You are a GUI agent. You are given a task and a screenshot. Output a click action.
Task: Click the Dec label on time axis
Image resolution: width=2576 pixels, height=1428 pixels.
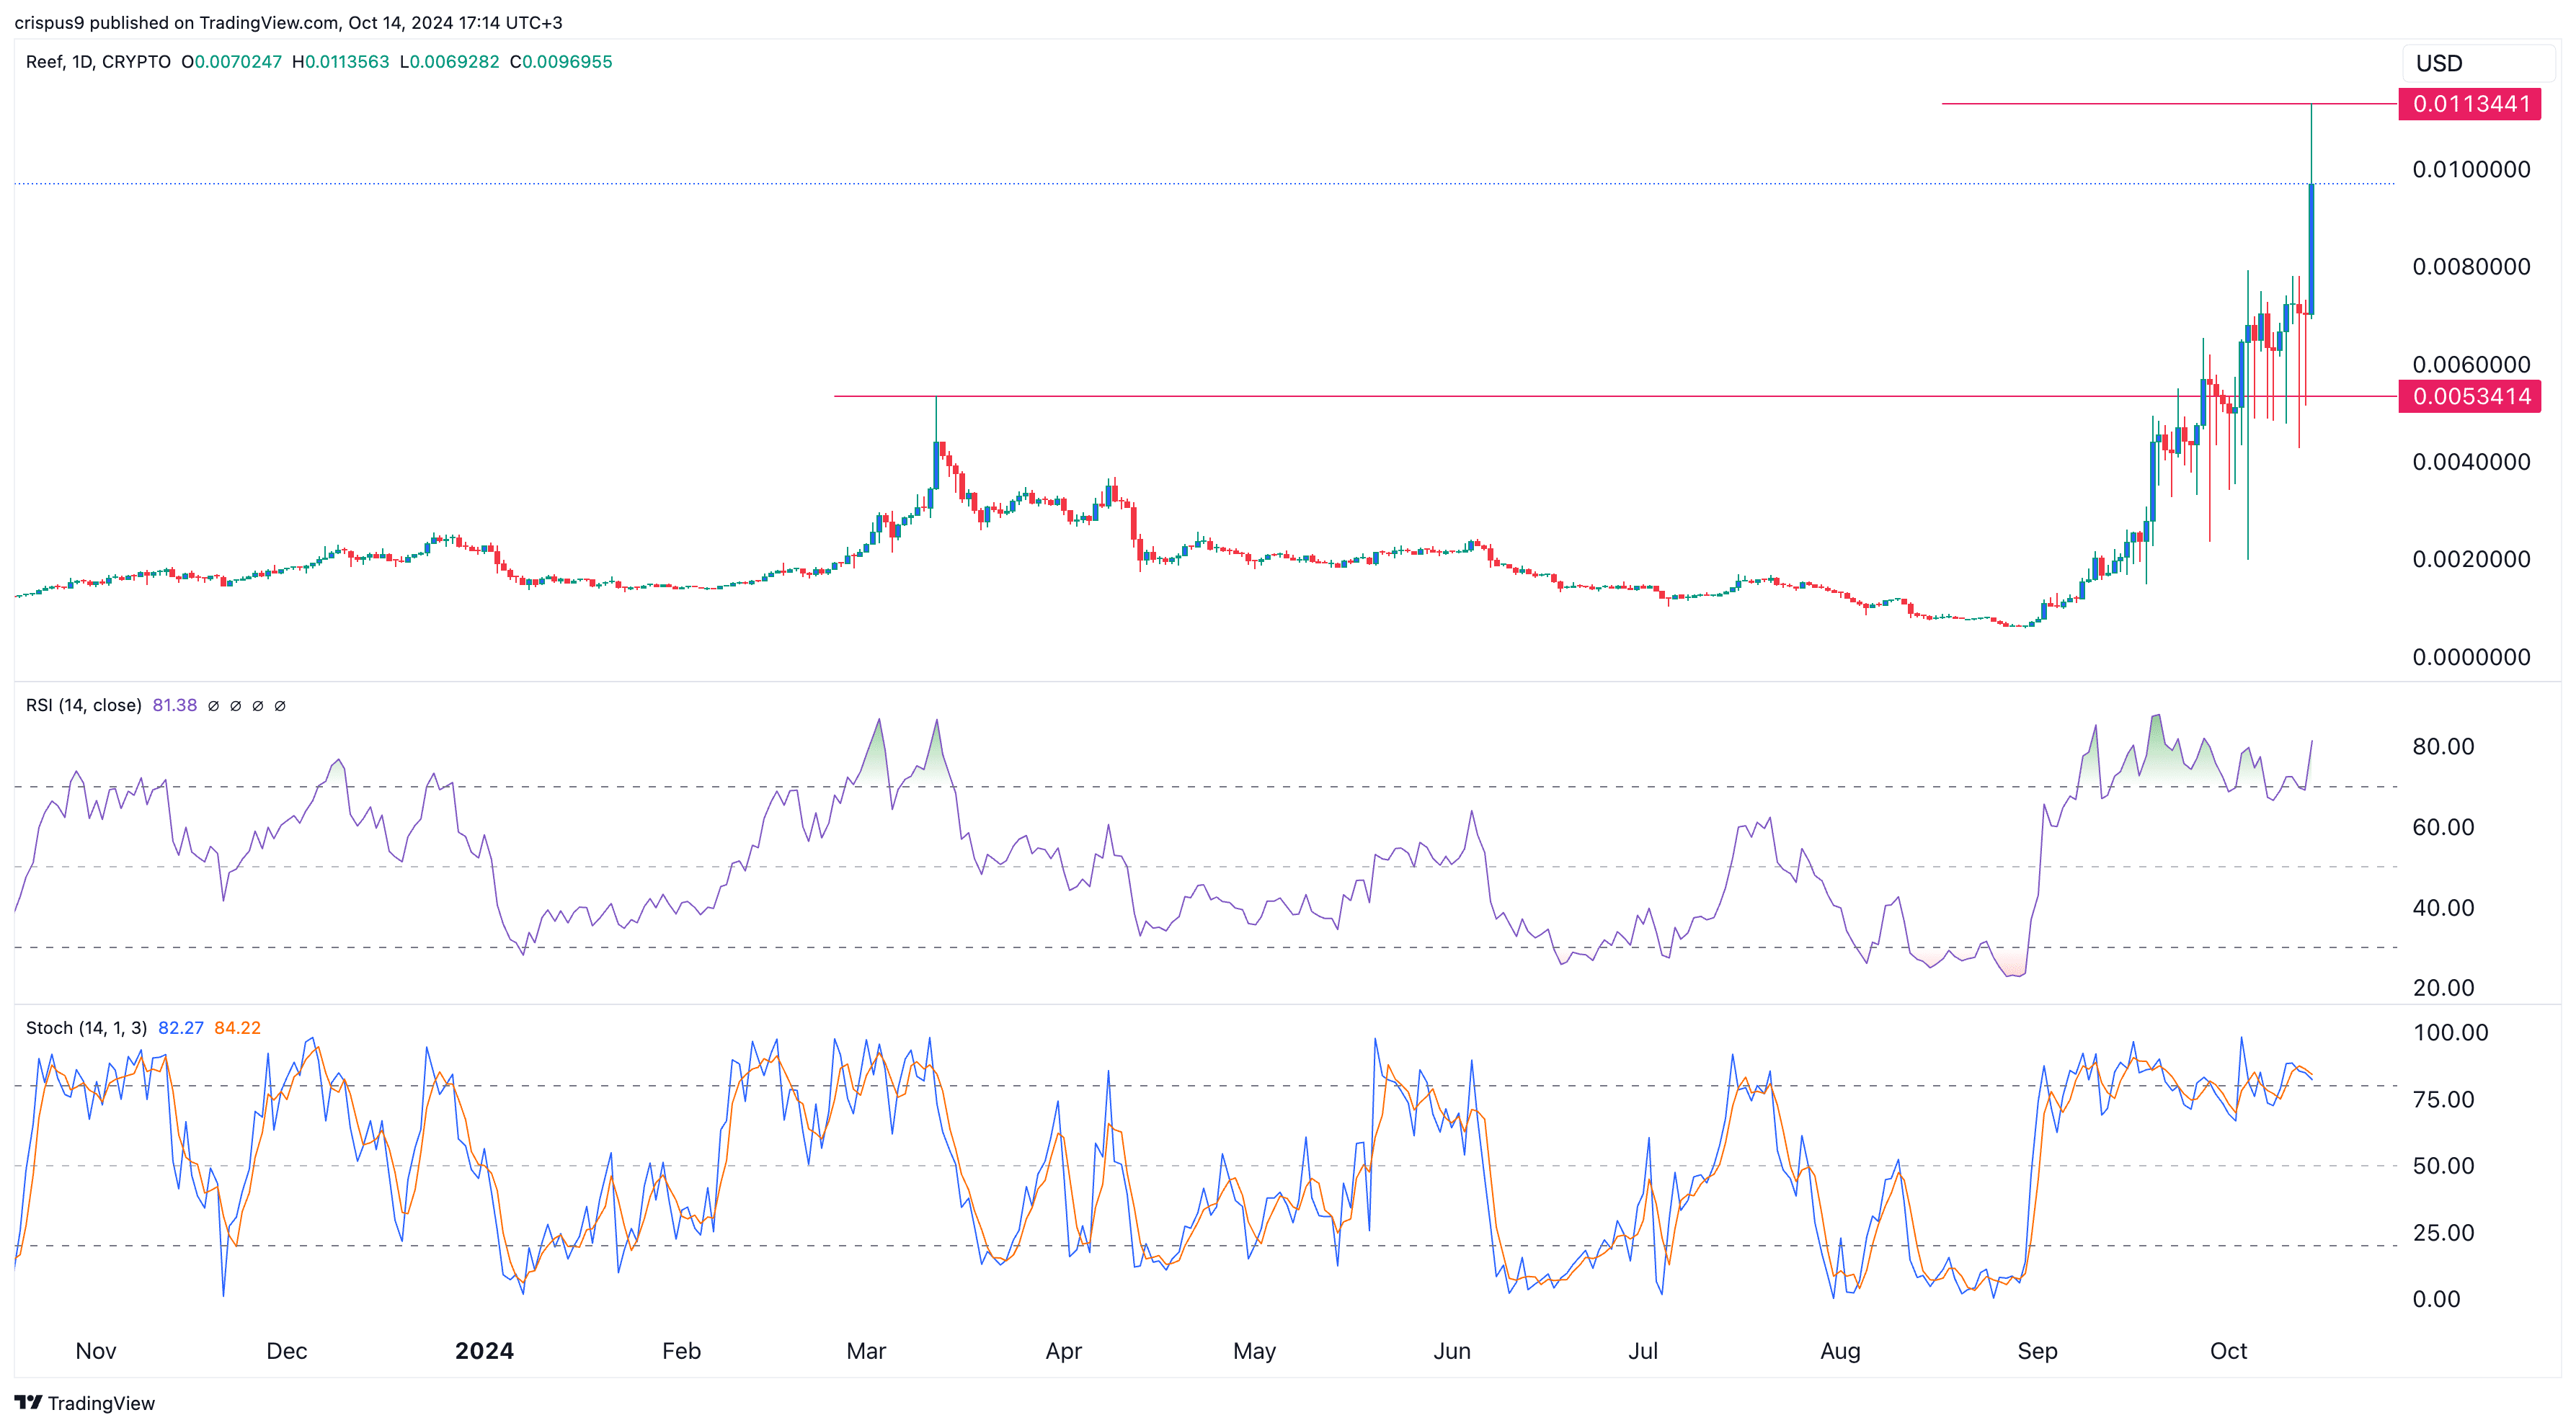287,1351
